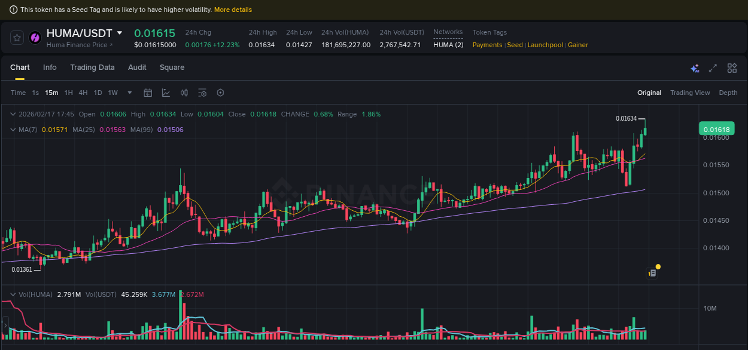Open the Launchpool token tag

coord(545,44)
